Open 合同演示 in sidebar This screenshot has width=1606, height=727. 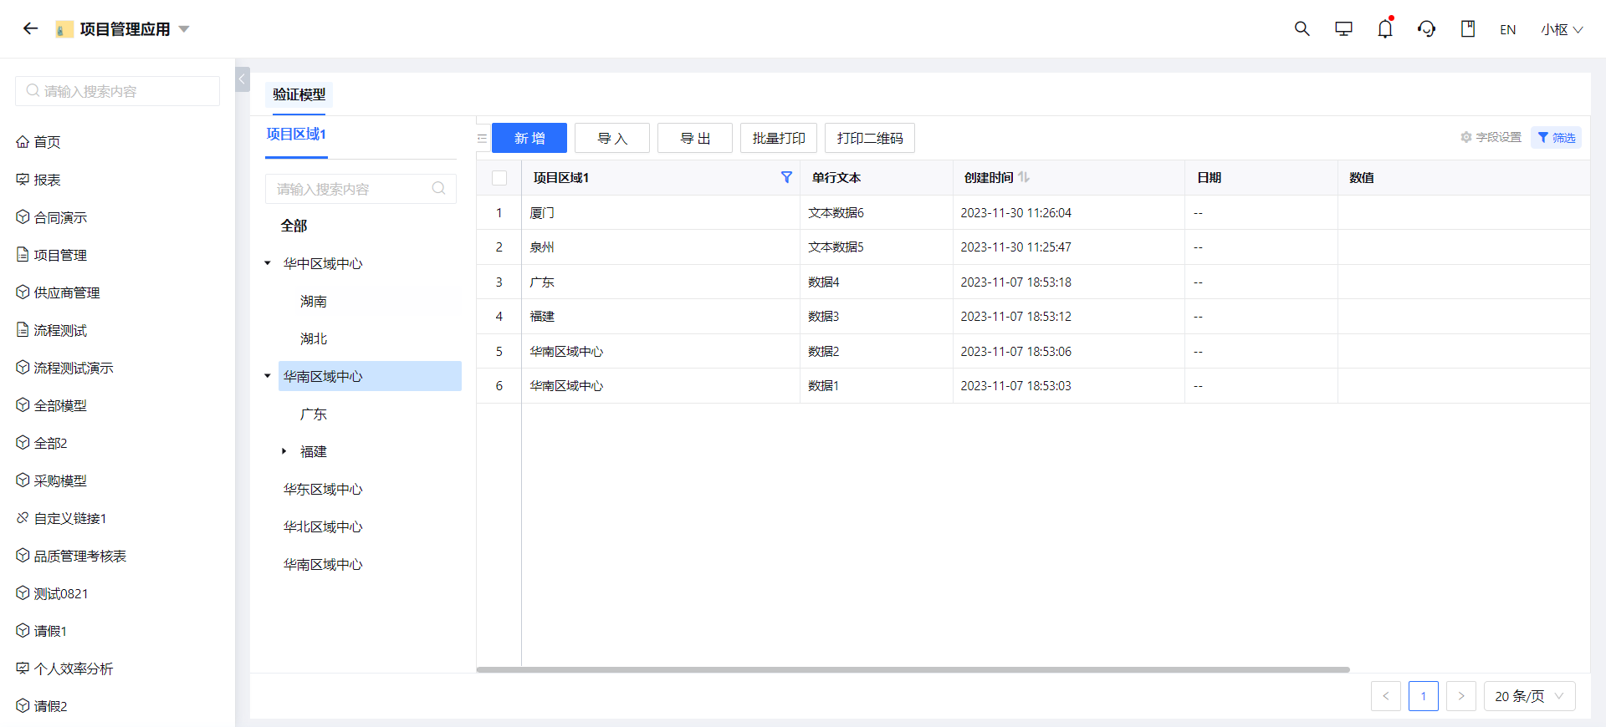pyautogui.click(x=60, y=217)
